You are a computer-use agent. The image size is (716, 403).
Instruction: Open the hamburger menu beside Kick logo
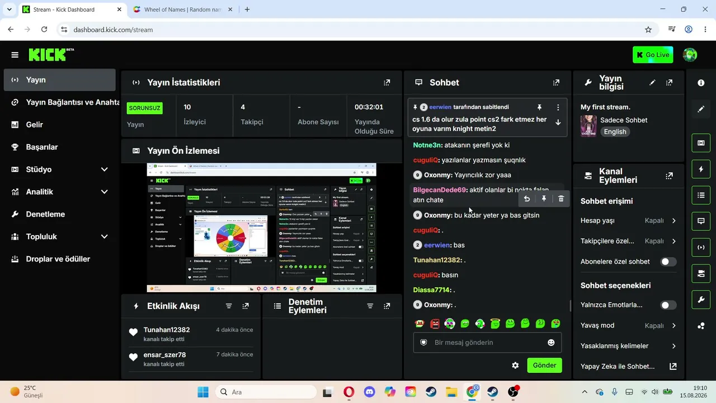click(15, 55)
